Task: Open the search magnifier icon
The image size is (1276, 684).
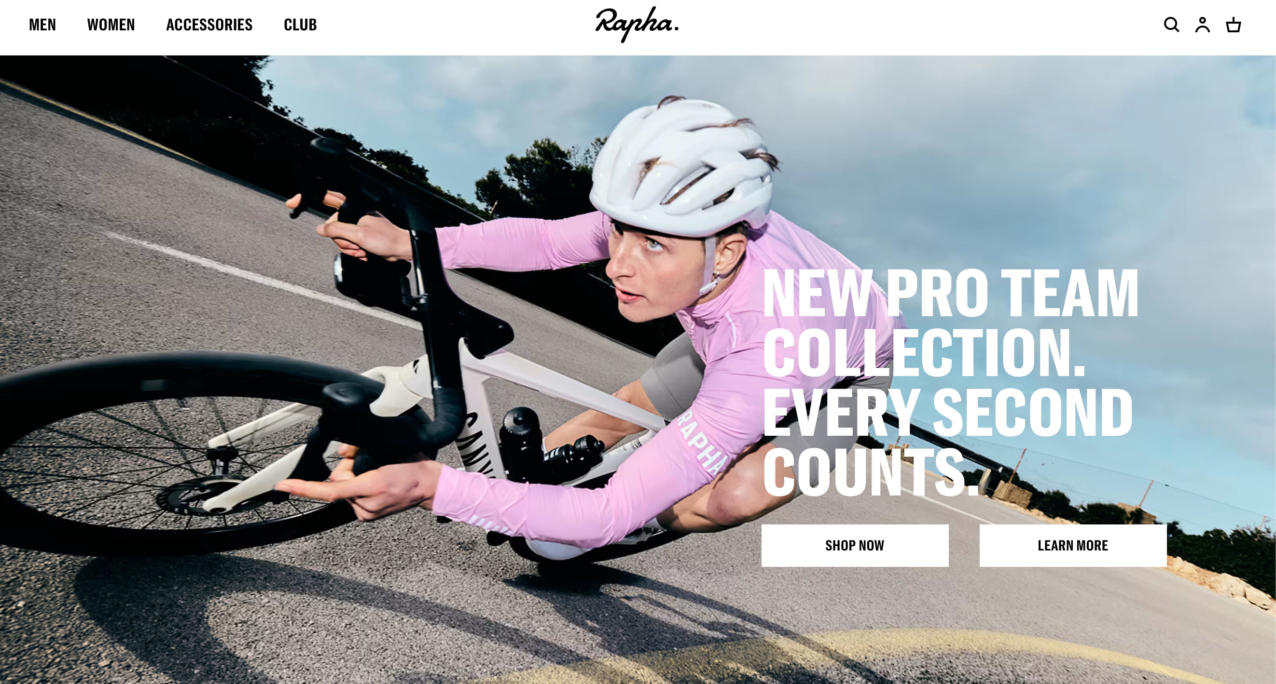Action: 1171,25
